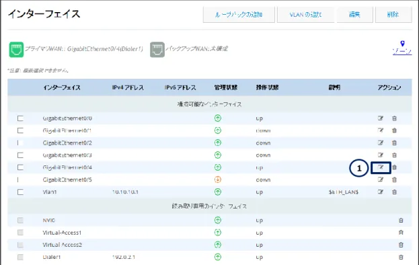Image resolution: width=419 pixels, height=265 pixels.
Task: Click the 操作状態 column header
Action: (x=267, y=87)
